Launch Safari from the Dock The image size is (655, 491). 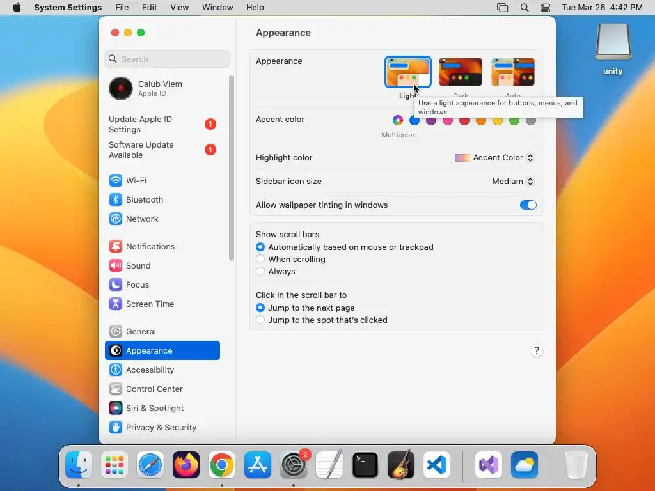[x=150, y=465]
